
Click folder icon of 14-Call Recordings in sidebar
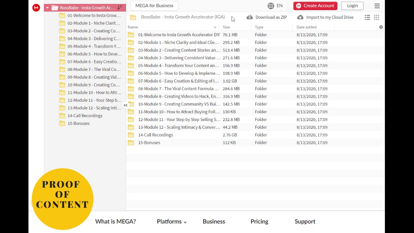tap(62, 116)
